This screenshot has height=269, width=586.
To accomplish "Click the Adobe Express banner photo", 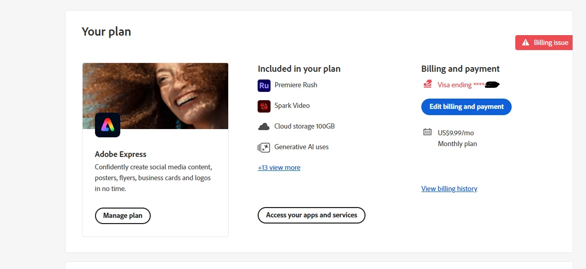I will tap(155, 96).
